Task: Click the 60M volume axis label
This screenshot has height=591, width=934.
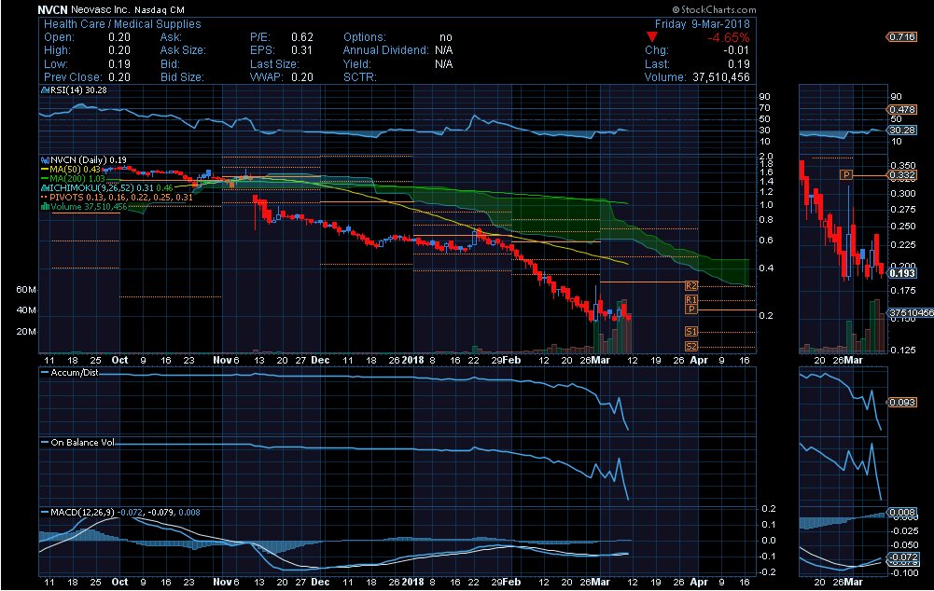Action: [x=26, y=290]
